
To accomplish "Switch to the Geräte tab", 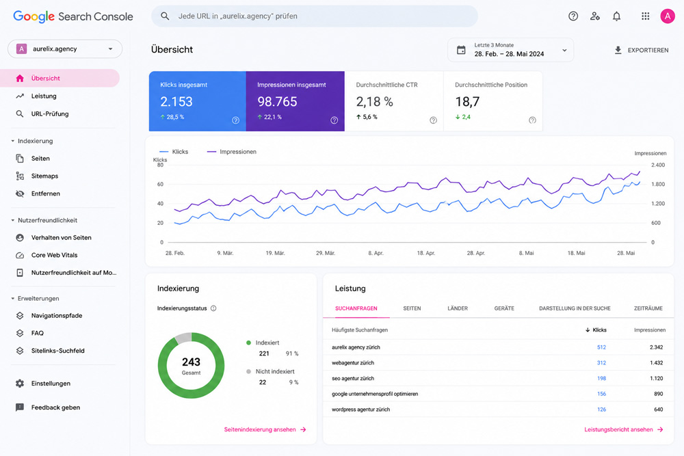I will click(x=504, y=308).
